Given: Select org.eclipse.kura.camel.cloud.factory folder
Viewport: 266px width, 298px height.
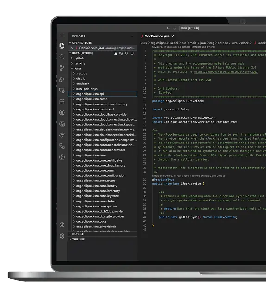Looking at the screenshot, I should tap(102, 104).
